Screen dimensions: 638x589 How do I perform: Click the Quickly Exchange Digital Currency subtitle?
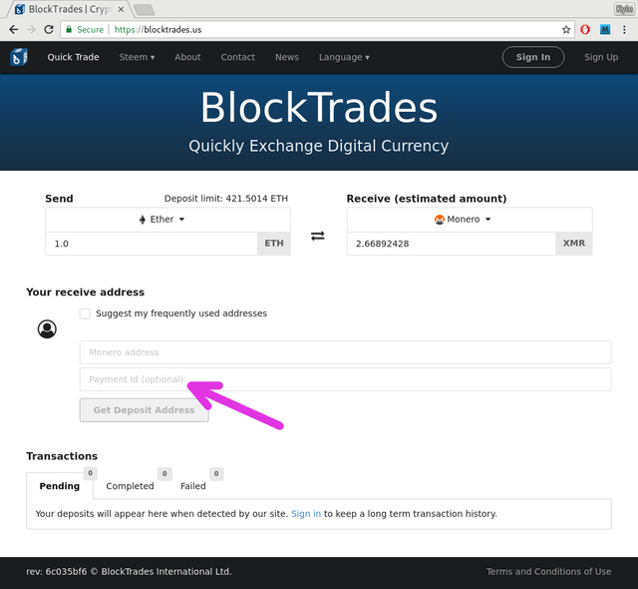[x=319, y=146]
